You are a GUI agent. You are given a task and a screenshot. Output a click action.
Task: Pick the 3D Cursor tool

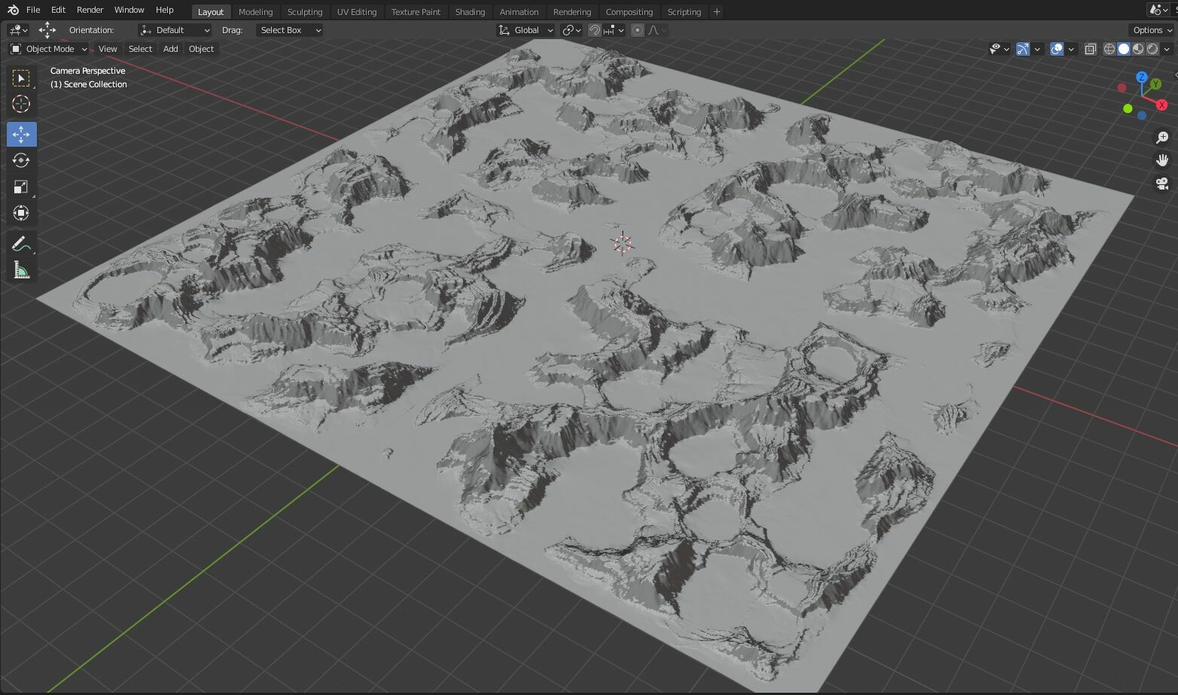(21, 104)
